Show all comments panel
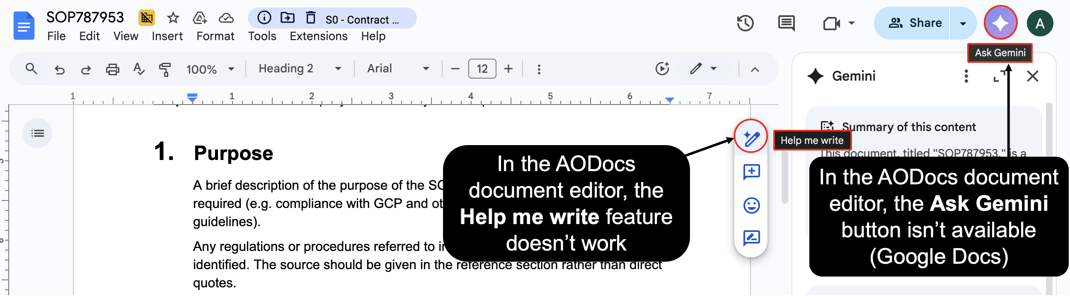 tap(786, 23)
